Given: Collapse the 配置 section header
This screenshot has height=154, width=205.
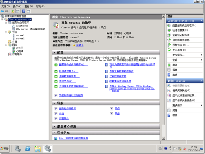Looking at the screenshot, I should pyautogui.click(x=106, y=52).
